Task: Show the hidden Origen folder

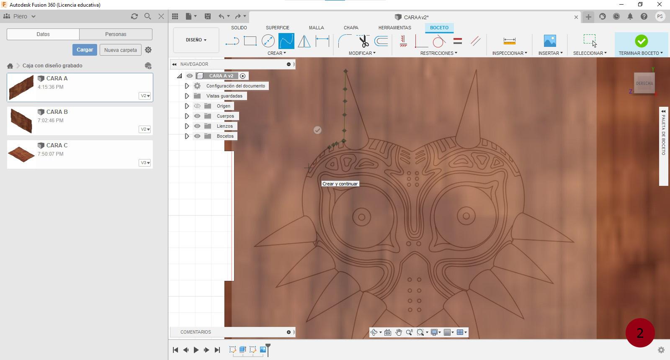Action: (197, 106)
